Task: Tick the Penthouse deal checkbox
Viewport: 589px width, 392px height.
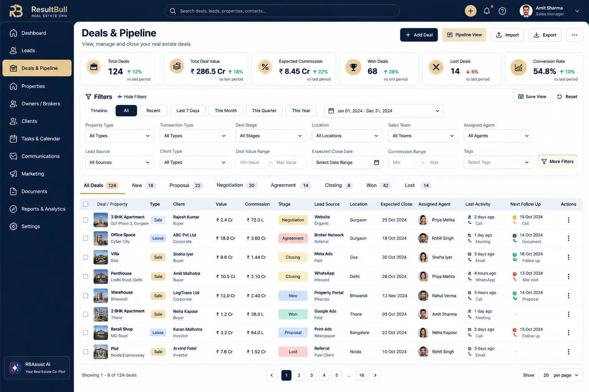Action: coord(86,276)
